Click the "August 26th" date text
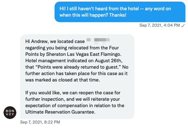Image resolution: width=188 pixels, height=128 pixels. tap(108, 61)
